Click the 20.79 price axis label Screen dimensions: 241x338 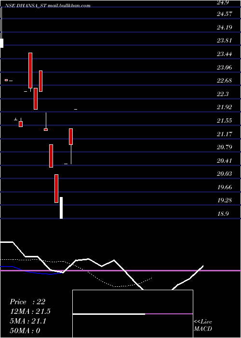[x=225, y=147]
